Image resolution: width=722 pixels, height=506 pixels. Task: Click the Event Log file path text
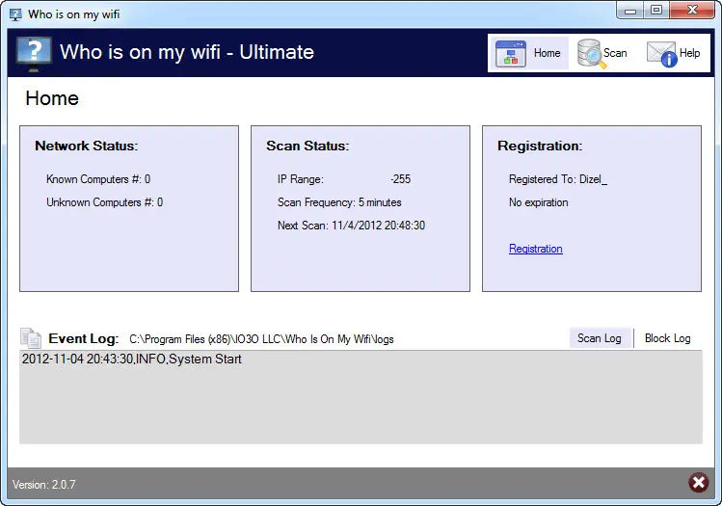[261, 339]
